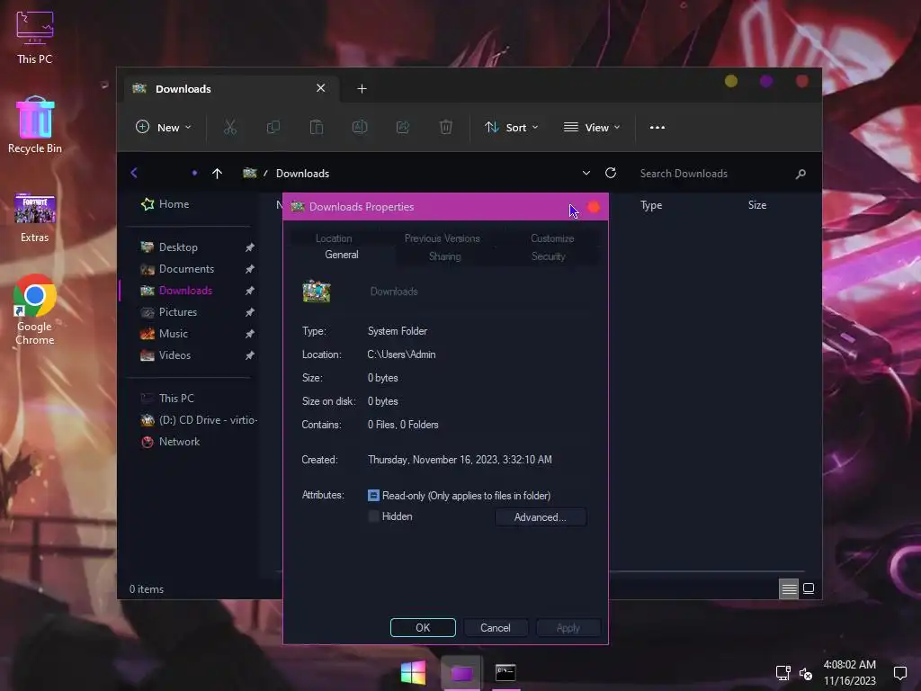
Task: Open Network in navigation pane
Action: 179,441
